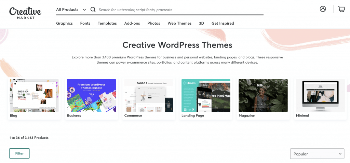The width and height of the screenshot is (350, 163).
Task: Open the Add-ons menu
Action: point(132,23)
